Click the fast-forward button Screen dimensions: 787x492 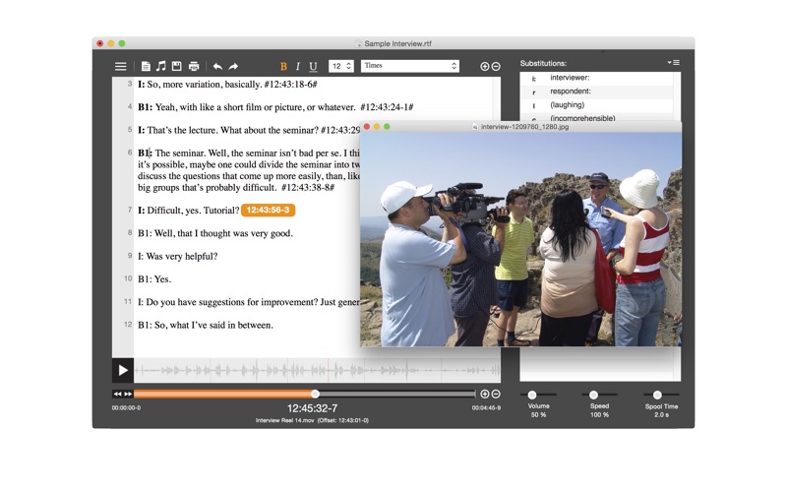[128, 395]
